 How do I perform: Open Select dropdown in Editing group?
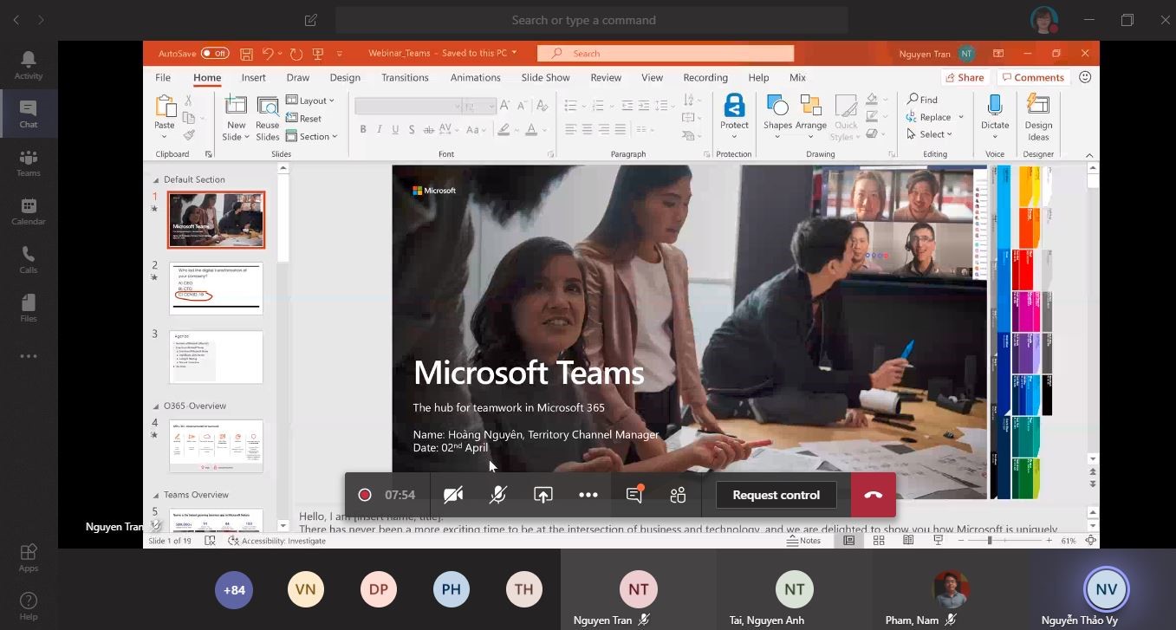coord(930,134)
